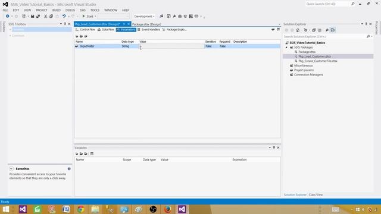The height and width of the screenshot is (214, 381).
Task: Open the document tab list dropdown
Action: click(279, 24)
